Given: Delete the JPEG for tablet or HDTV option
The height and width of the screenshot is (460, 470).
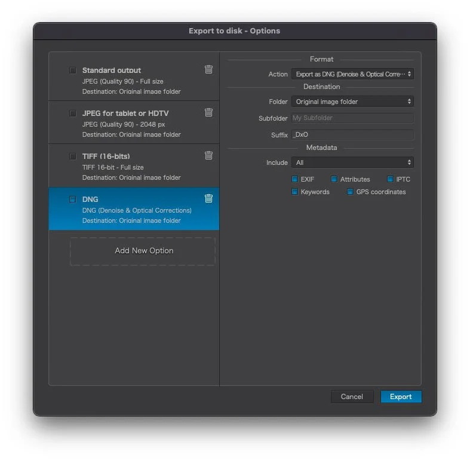Looking at the screenshot, I should point(208,112).
